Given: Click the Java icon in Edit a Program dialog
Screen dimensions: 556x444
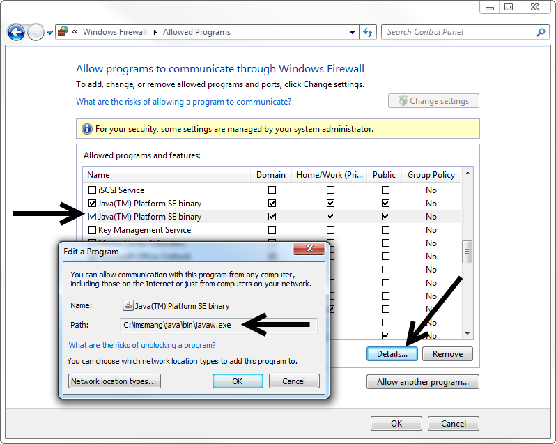Looking at the screenshot, I should point(128,305).
